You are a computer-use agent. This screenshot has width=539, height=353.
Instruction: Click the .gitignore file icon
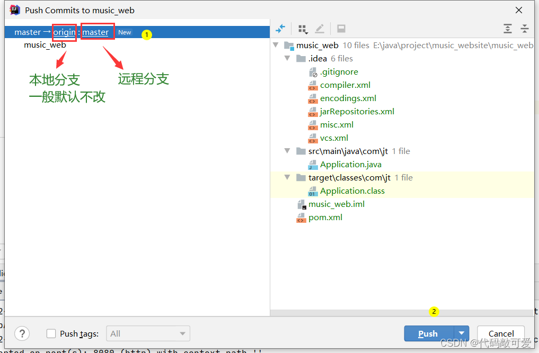(313, 72)
